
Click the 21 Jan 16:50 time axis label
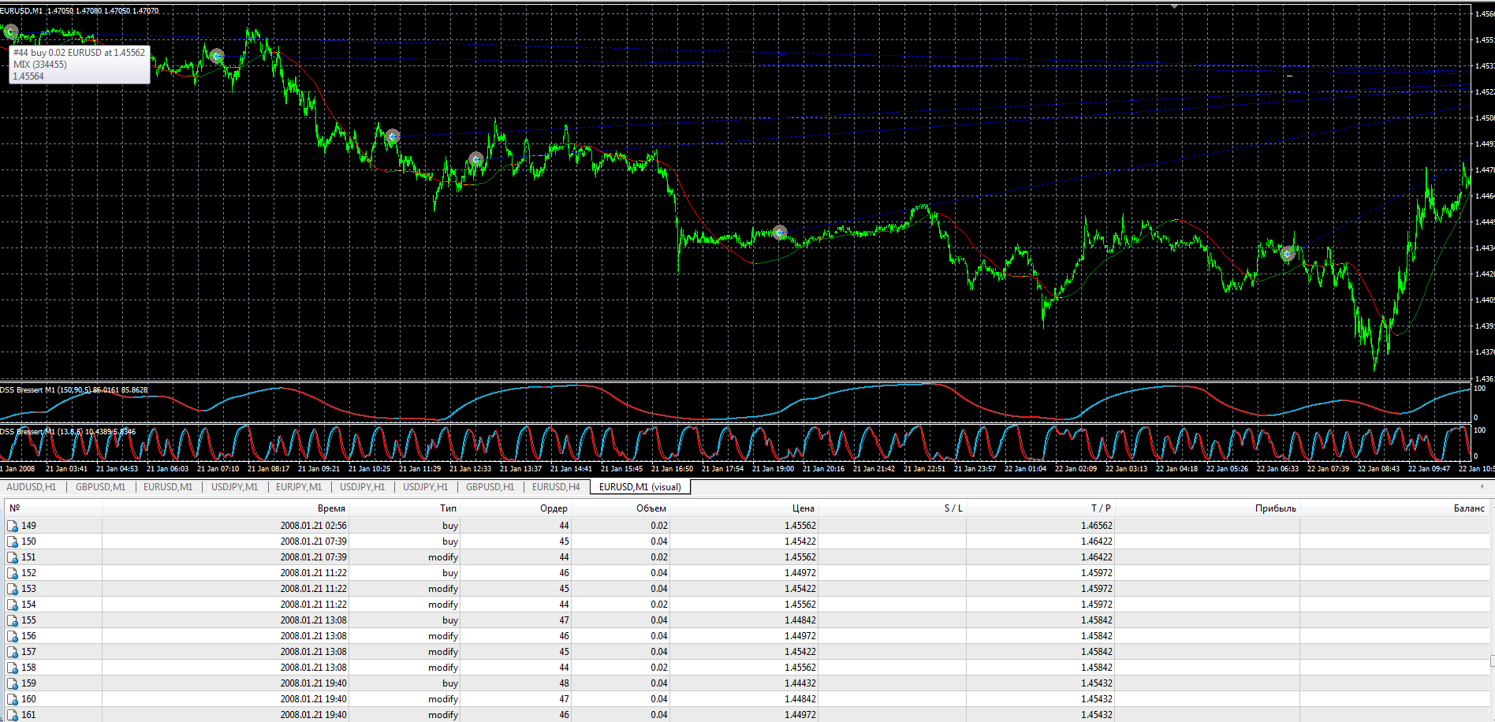coord(672,469)
